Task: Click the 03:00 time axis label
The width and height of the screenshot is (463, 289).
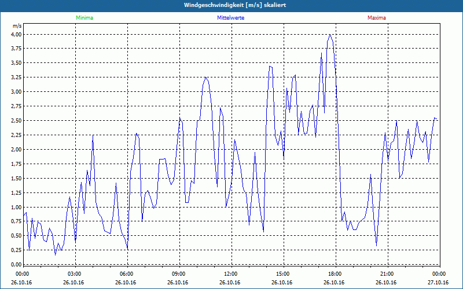Action: pyautogui.click(x=75, y=274)
